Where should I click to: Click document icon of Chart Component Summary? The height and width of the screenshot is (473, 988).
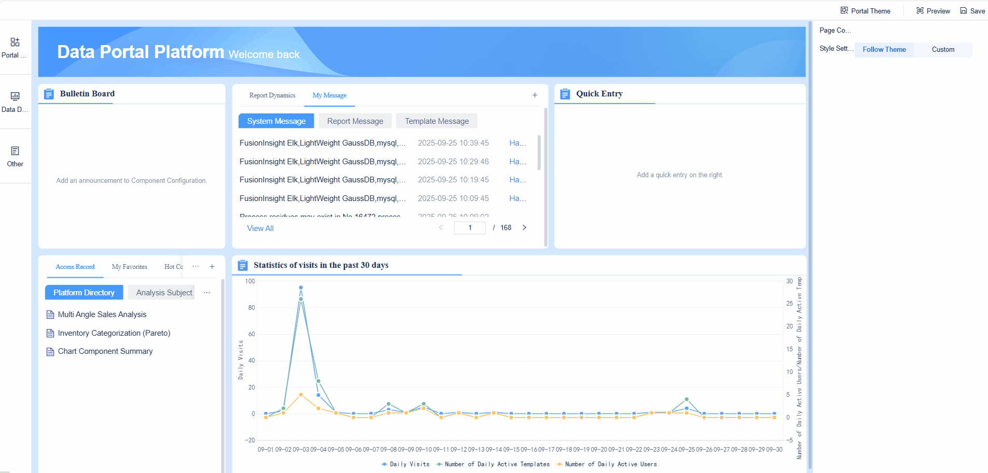tap(50, 352)
